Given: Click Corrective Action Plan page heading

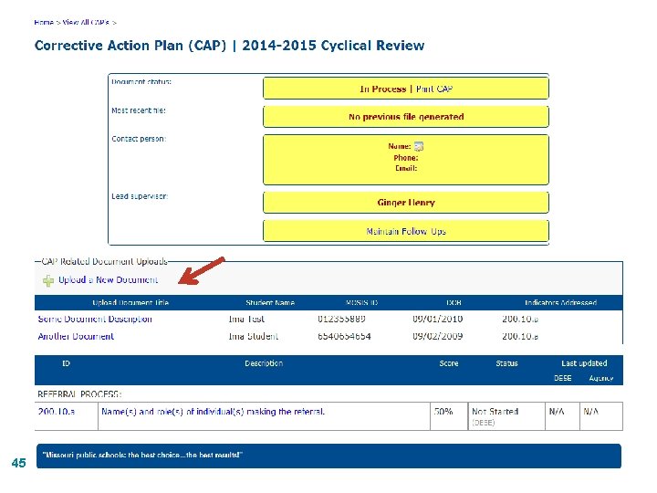Looking at the screenshot, I should 229,46.
